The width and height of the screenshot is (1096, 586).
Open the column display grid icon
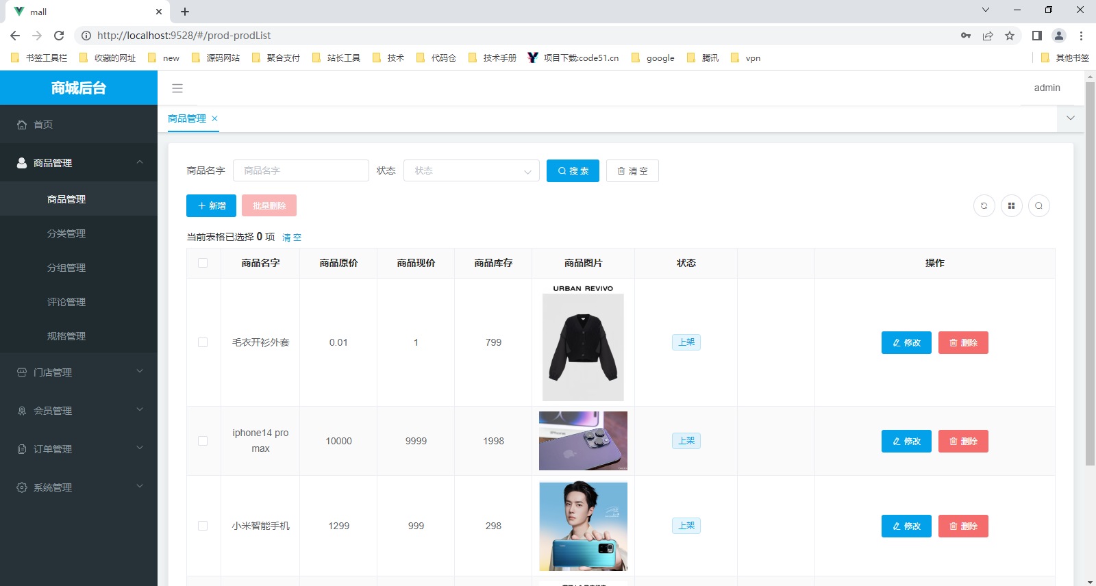coord(1012,206)
